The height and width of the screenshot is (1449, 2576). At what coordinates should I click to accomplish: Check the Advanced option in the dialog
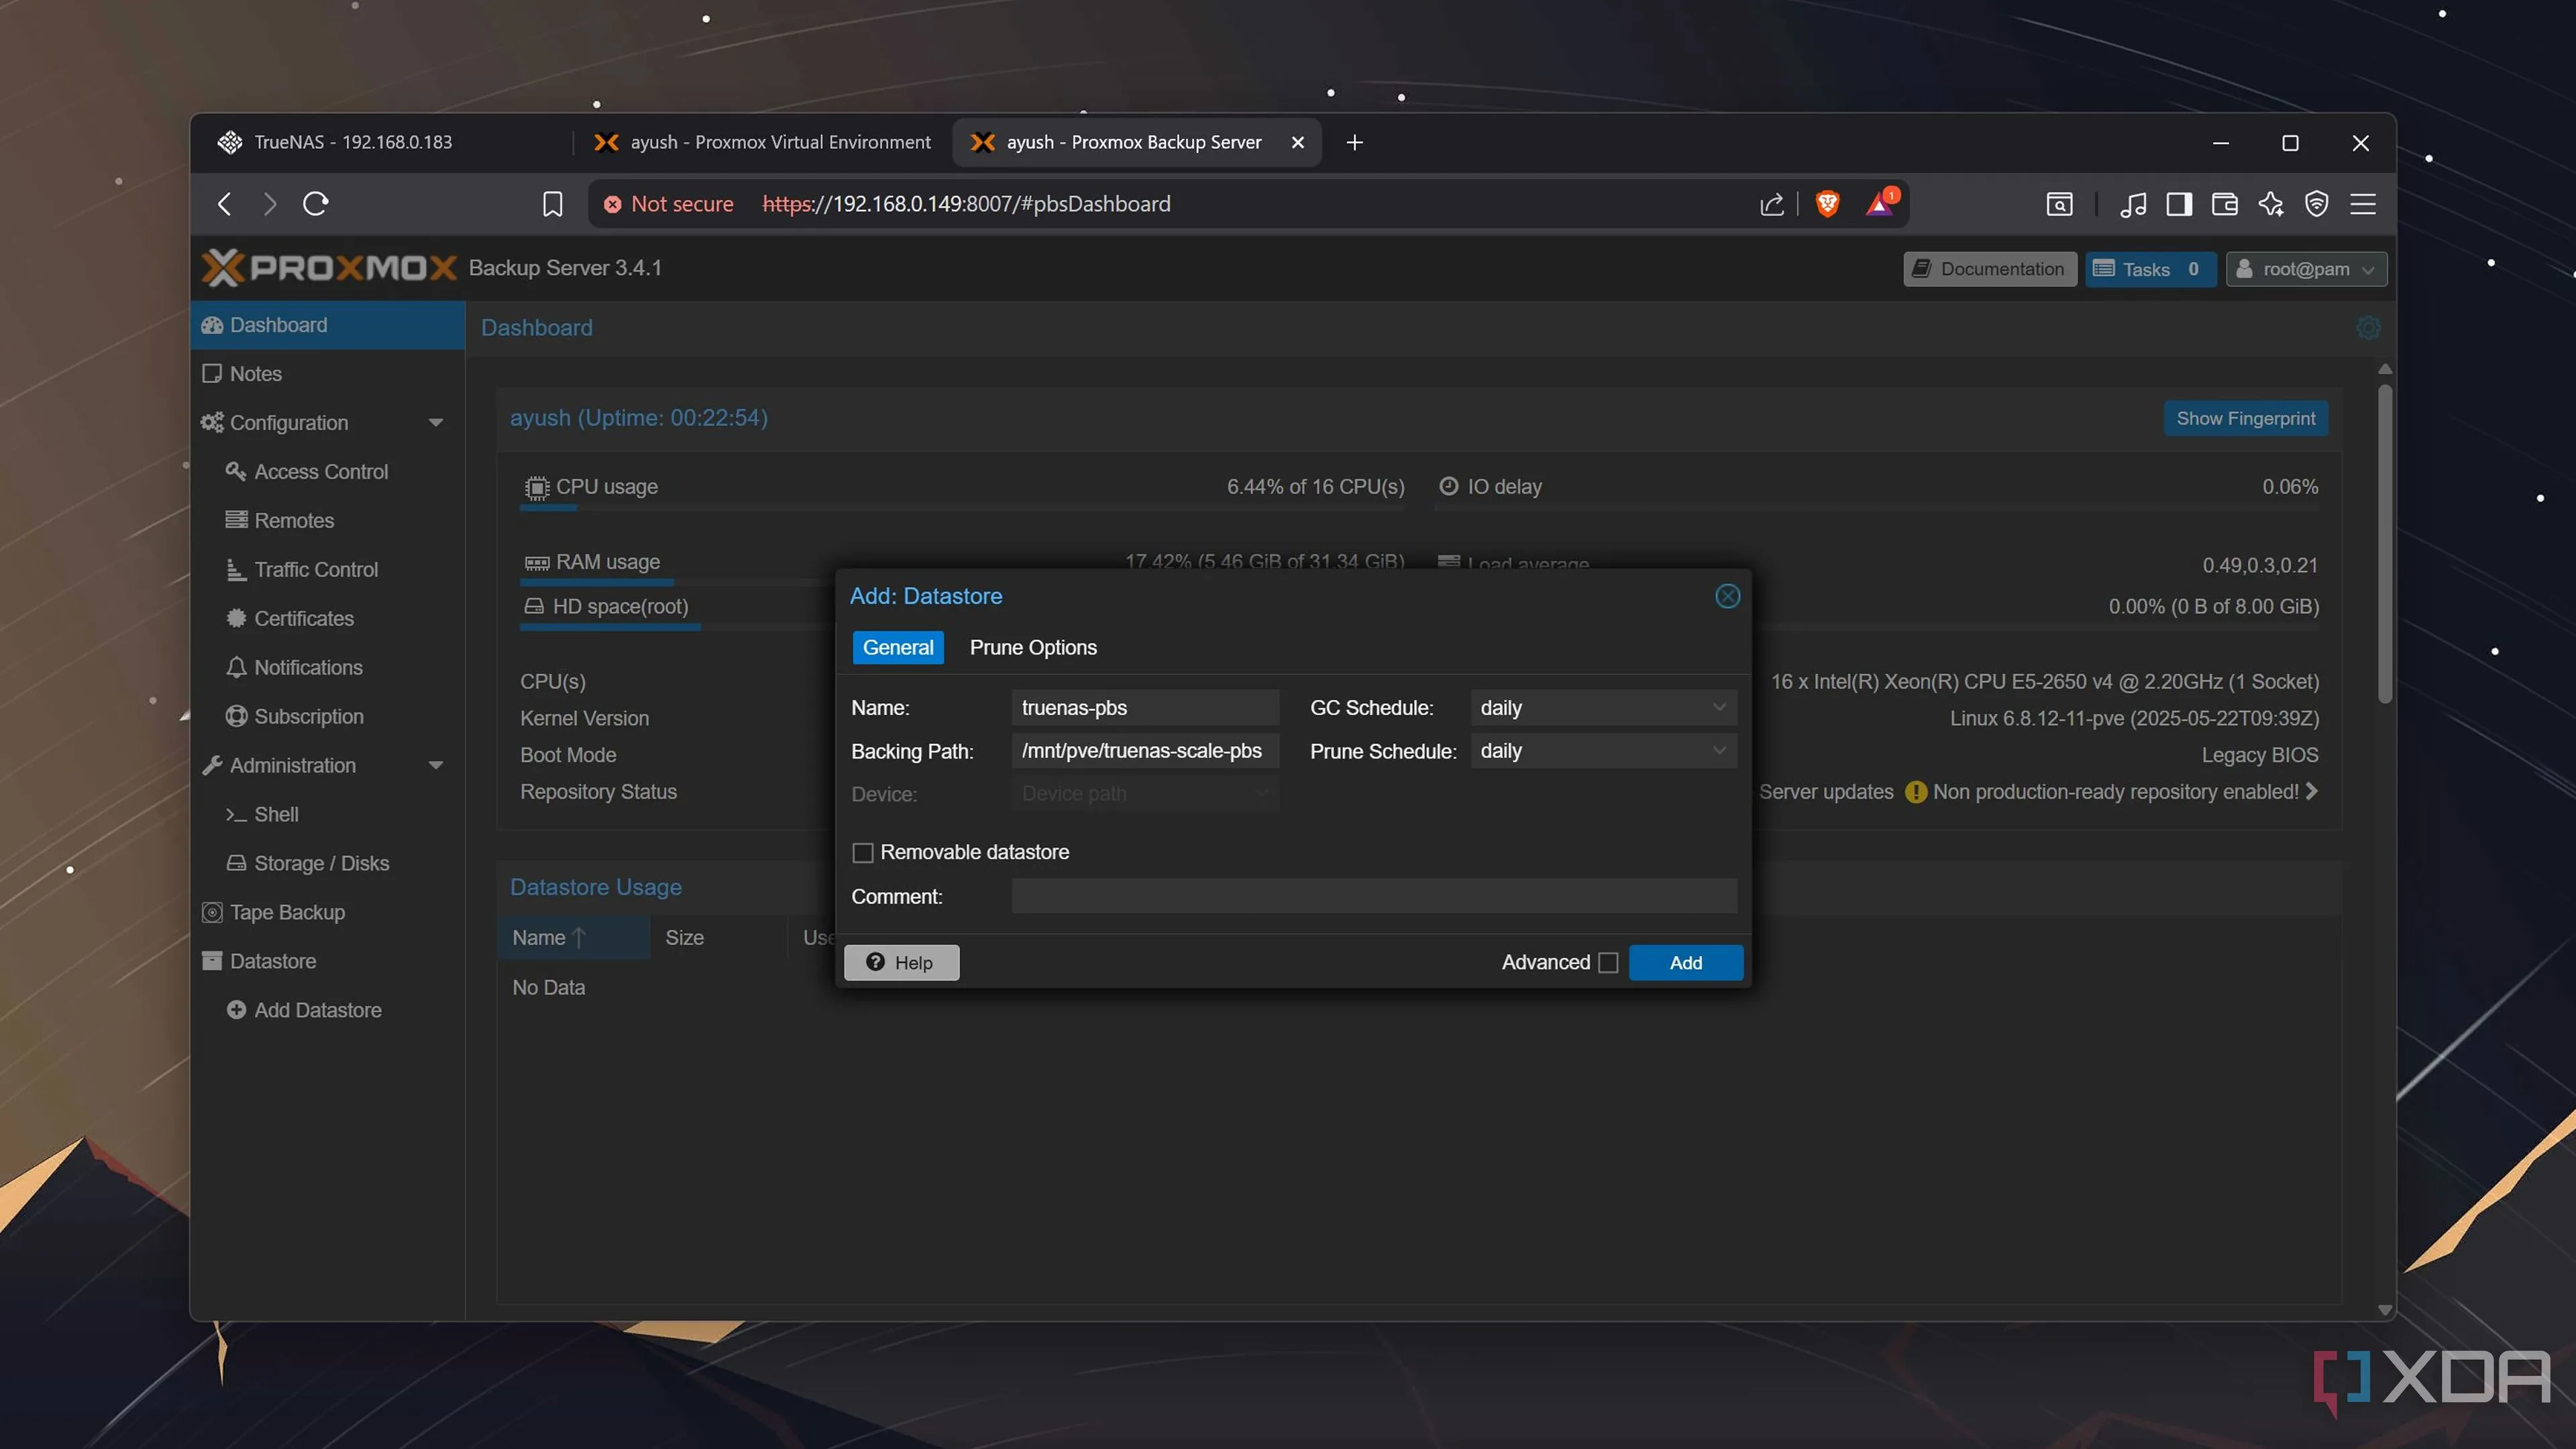click(1608, 962)
